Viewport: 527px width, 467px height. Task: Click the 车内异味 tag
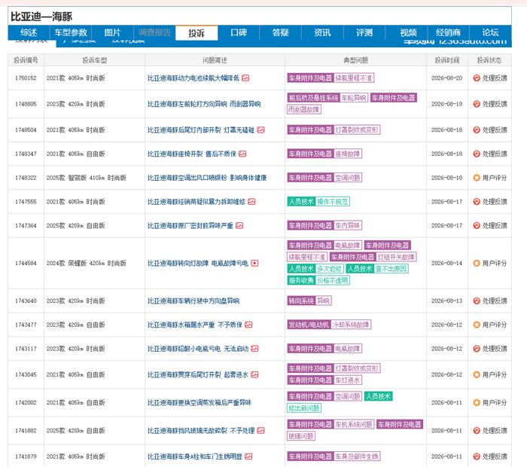[348, 225]
